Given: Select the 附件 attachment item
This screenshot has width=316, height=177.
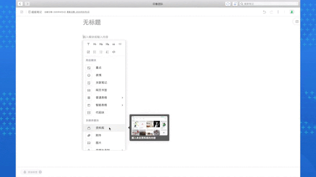Looking at the screenshot, I should 104,135.
